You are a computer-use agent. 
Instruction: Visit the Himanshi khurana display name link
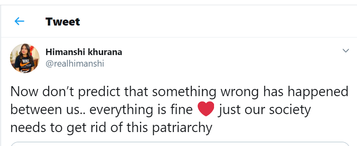coord(84,52)
